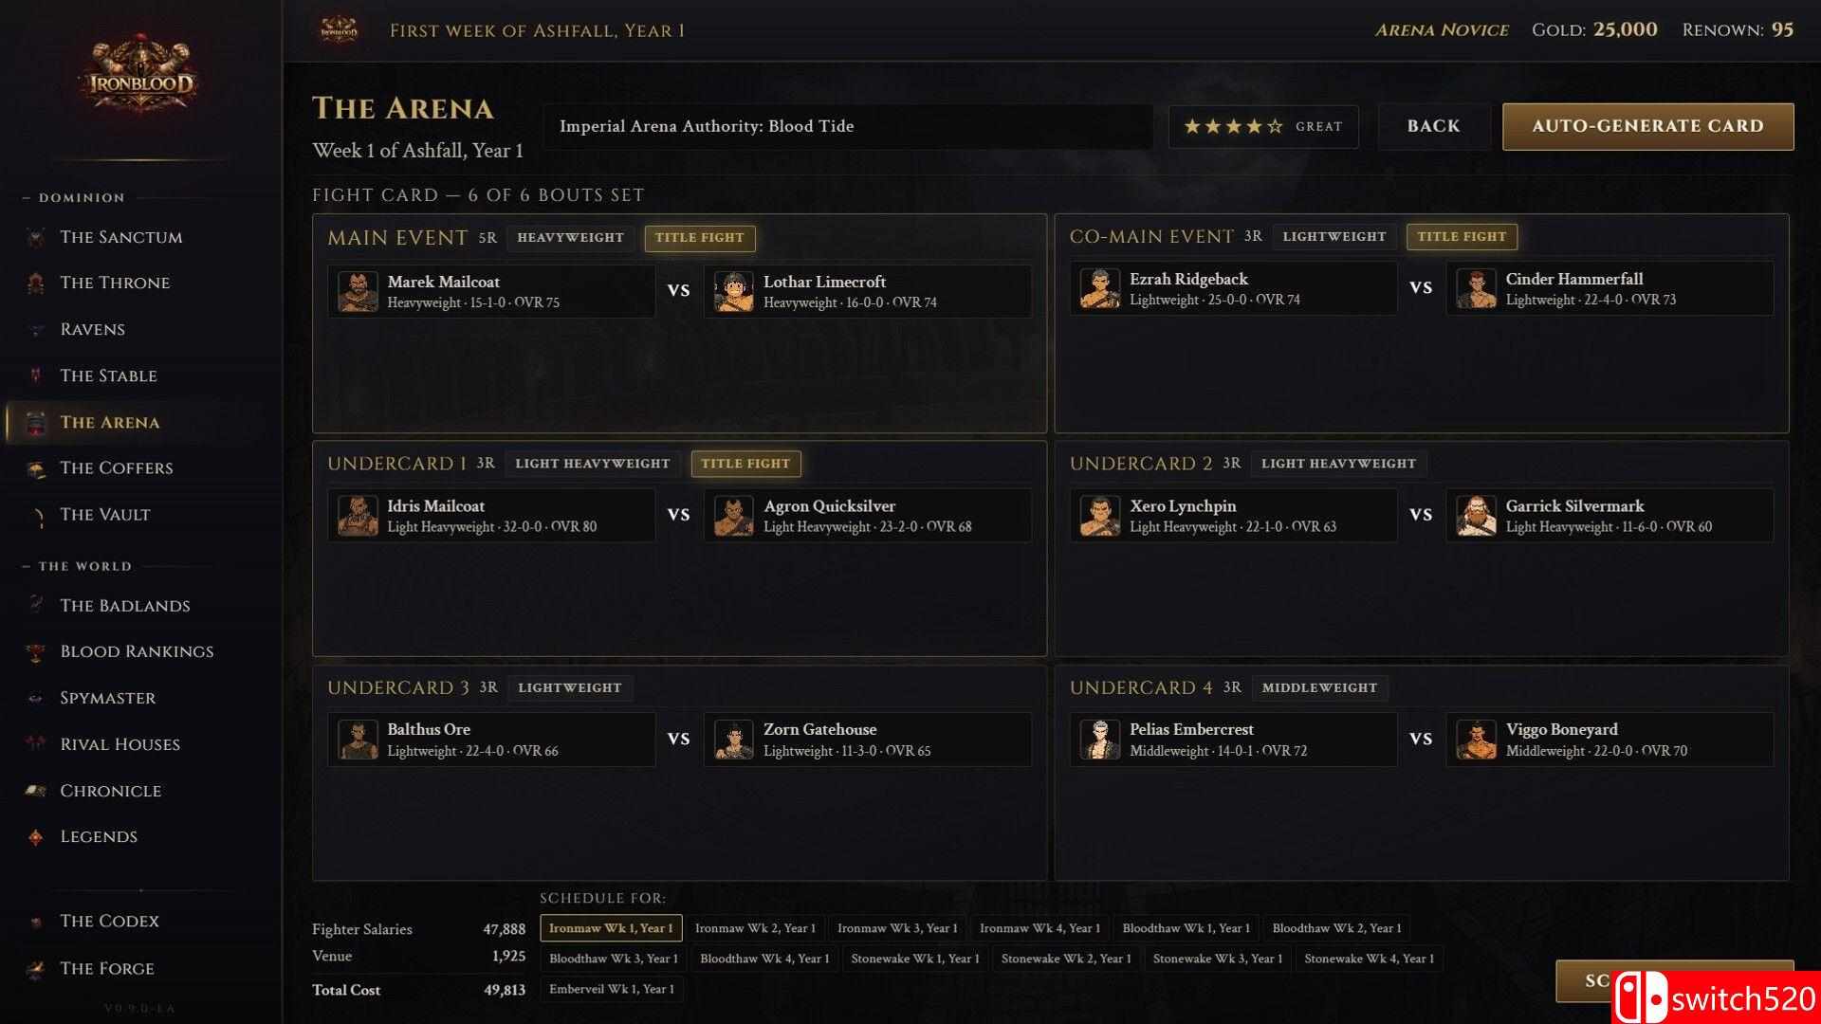Select Emberveil Wk 1, Year 1 schedule
Screen dimensions: 1821x1024
coord(612,989)
